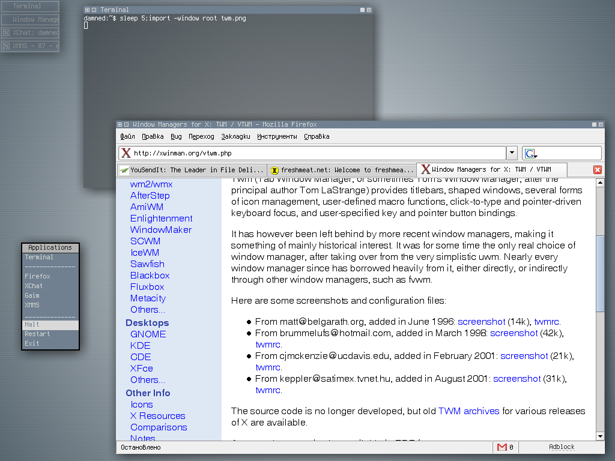Choose XMMS in the Applications menu
The width and height of the screenshot is (615, 461).
pyautogui.click(x=50, y=305)
